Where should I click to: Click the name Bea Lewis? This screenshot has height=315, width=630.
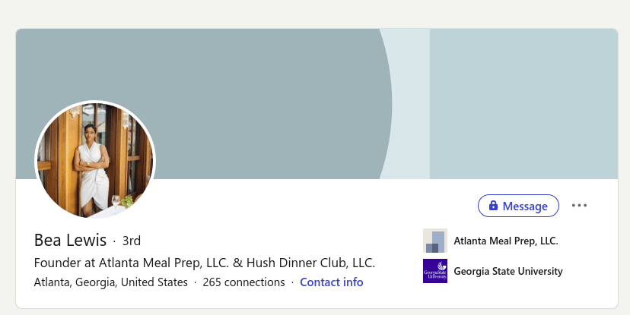tap(70, 241)
